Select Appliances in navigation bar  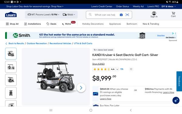[x=115, y=24]
